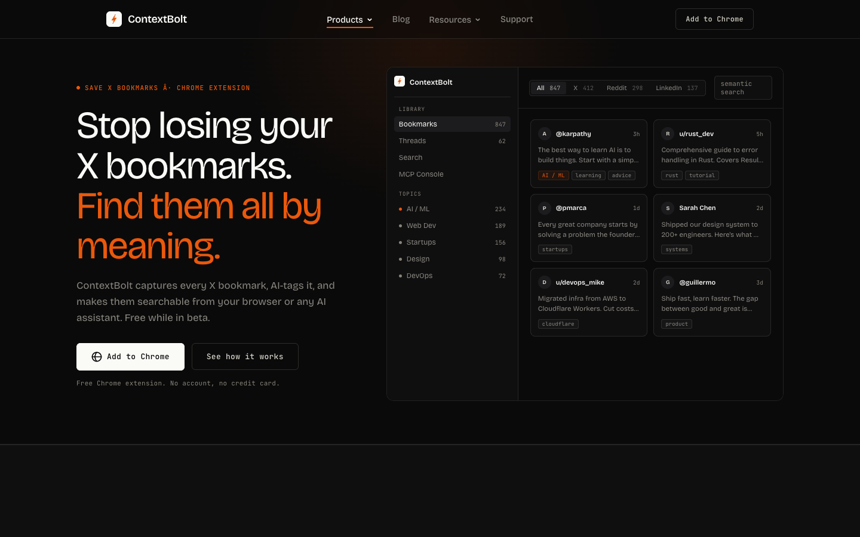Open Search in the library sidebar
The image size is (860, 537).
(x=452, y=158)
